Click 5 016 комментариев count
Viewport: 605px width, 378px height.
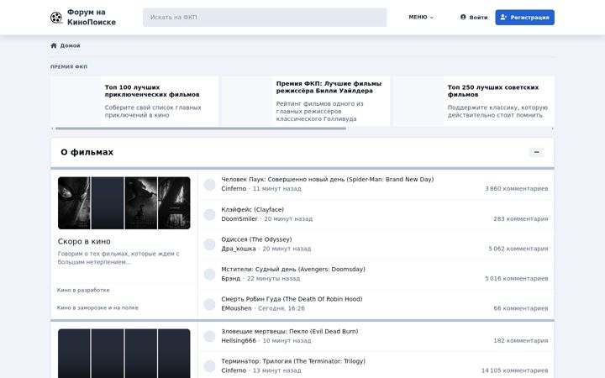[517, 279]
